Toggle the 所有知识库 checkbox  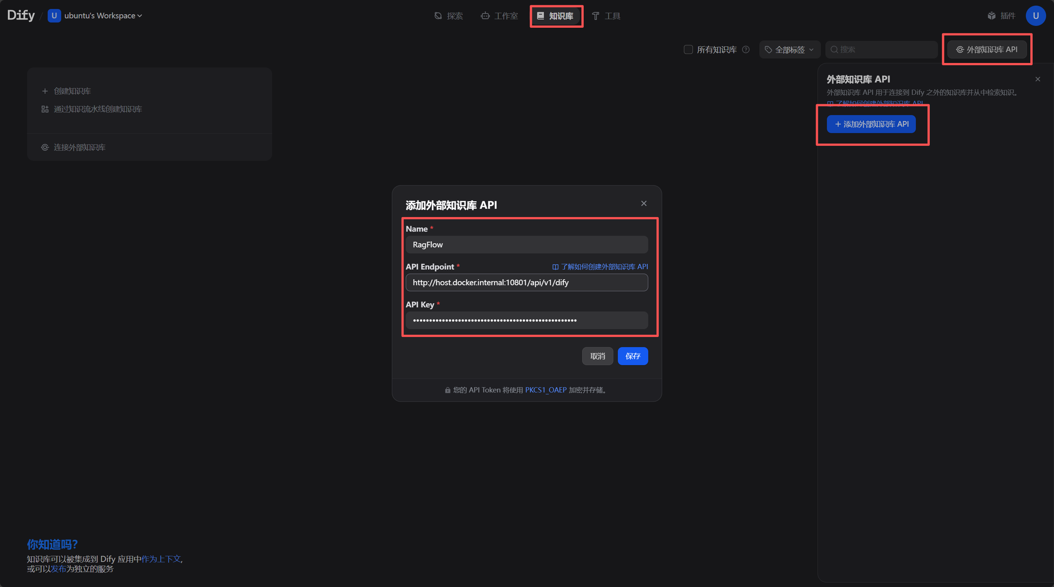(x=688, y=49)
